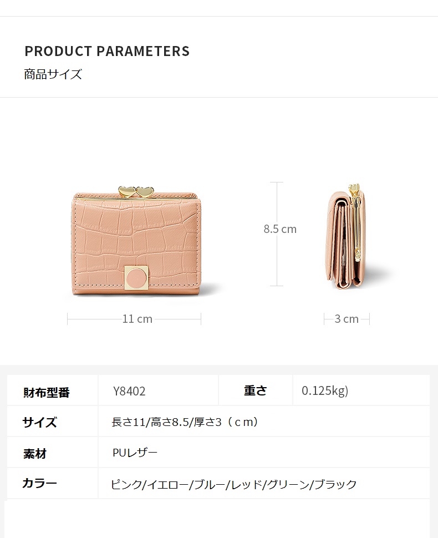Click the 素材 row header
This screenshot has width=438, height=538.
pos(35,454)
